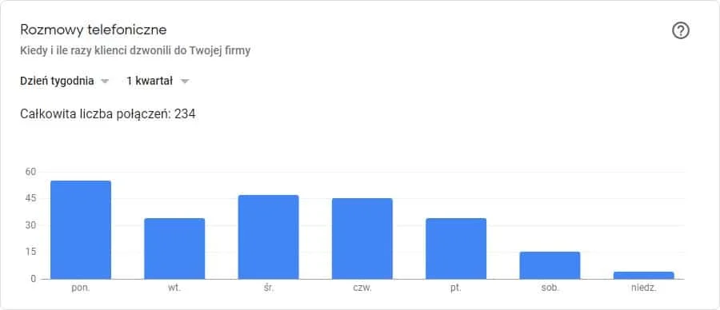Image resolution: width=720 pixels, height=310 pixels.
Task: Click the arrow next to 1 kwartał
Action: click(185, 81)
